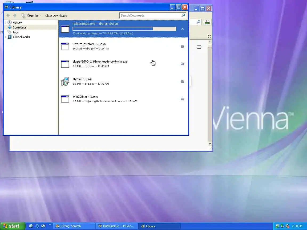This screenshot has height=230, width=307.
Task: Go back using the Library back arrow
Action: click(8, 15)
